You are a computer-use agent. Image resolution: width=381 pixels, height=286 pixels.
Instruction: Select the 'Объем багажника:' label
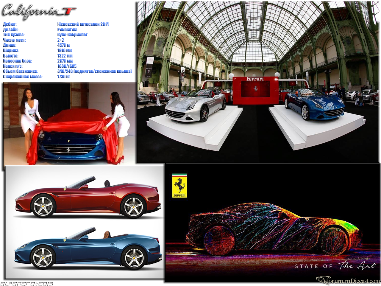21,71
